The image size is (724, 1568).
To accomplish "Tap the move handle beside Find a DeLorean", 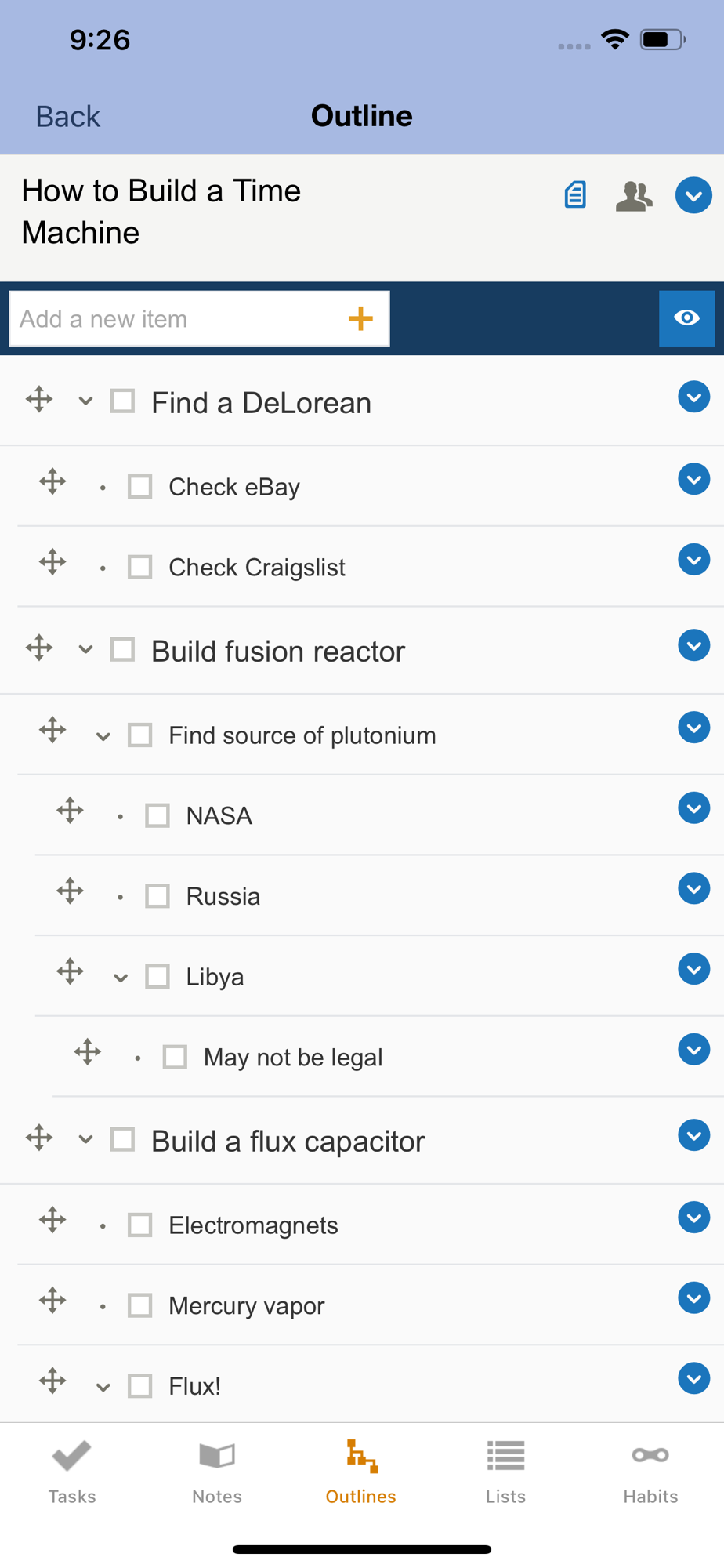I will [39, 400].
